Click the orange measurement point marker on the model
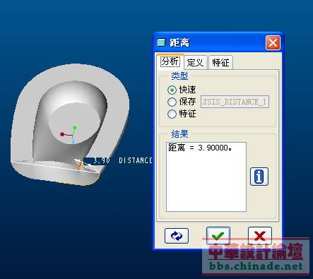This screenshot has width=313, height=279. [x=80, y=165]
